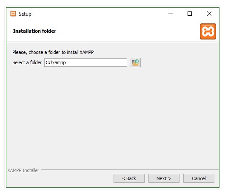Viewport: 225px width, 192px height.
Task: Click the XAMPP logo in the header
Action: pyautogui.click(x=208, y=31)
